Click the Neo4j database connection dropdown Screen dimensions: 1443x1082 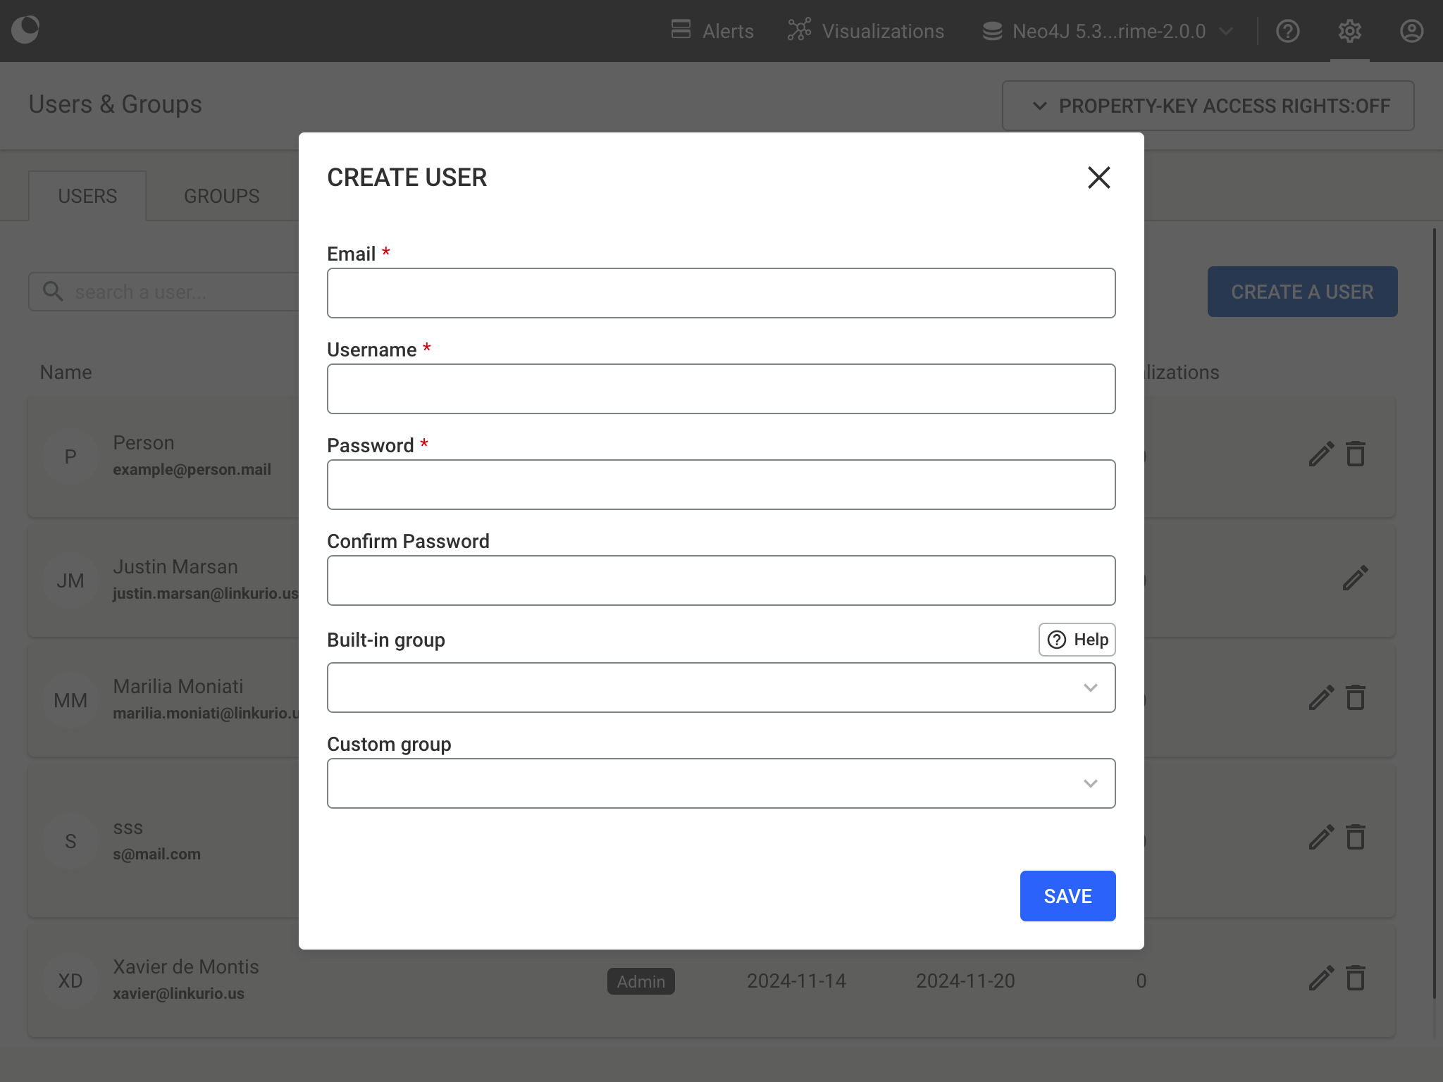pos(1108,31)
